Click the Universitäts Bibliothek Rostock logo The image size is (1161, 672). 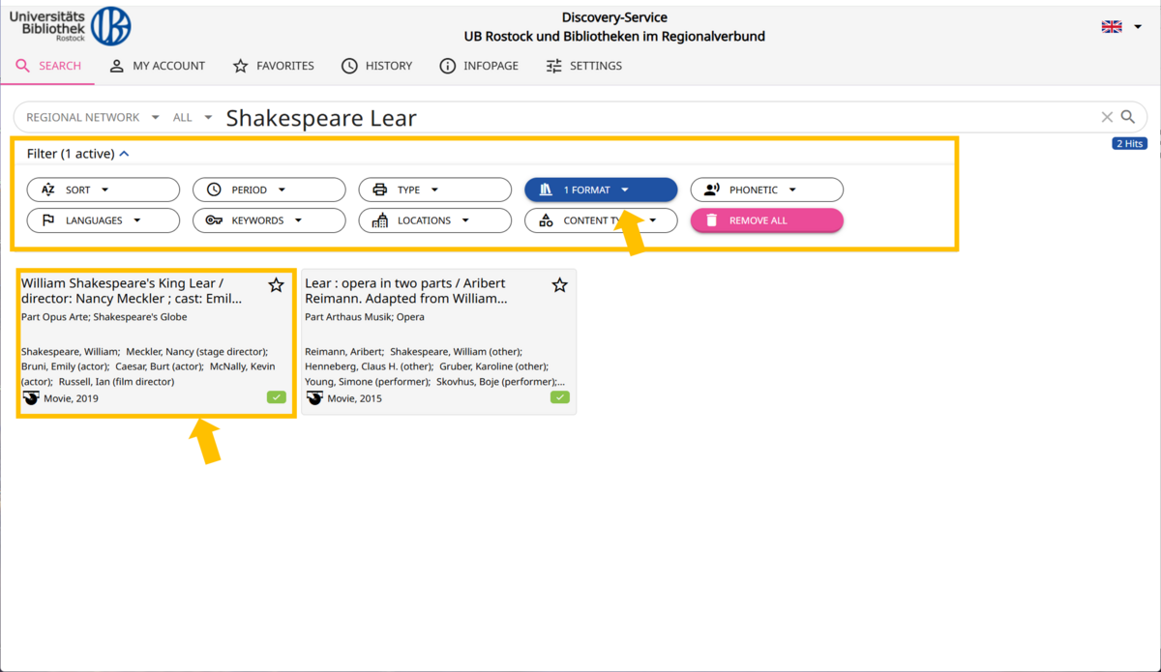point(70,26)
